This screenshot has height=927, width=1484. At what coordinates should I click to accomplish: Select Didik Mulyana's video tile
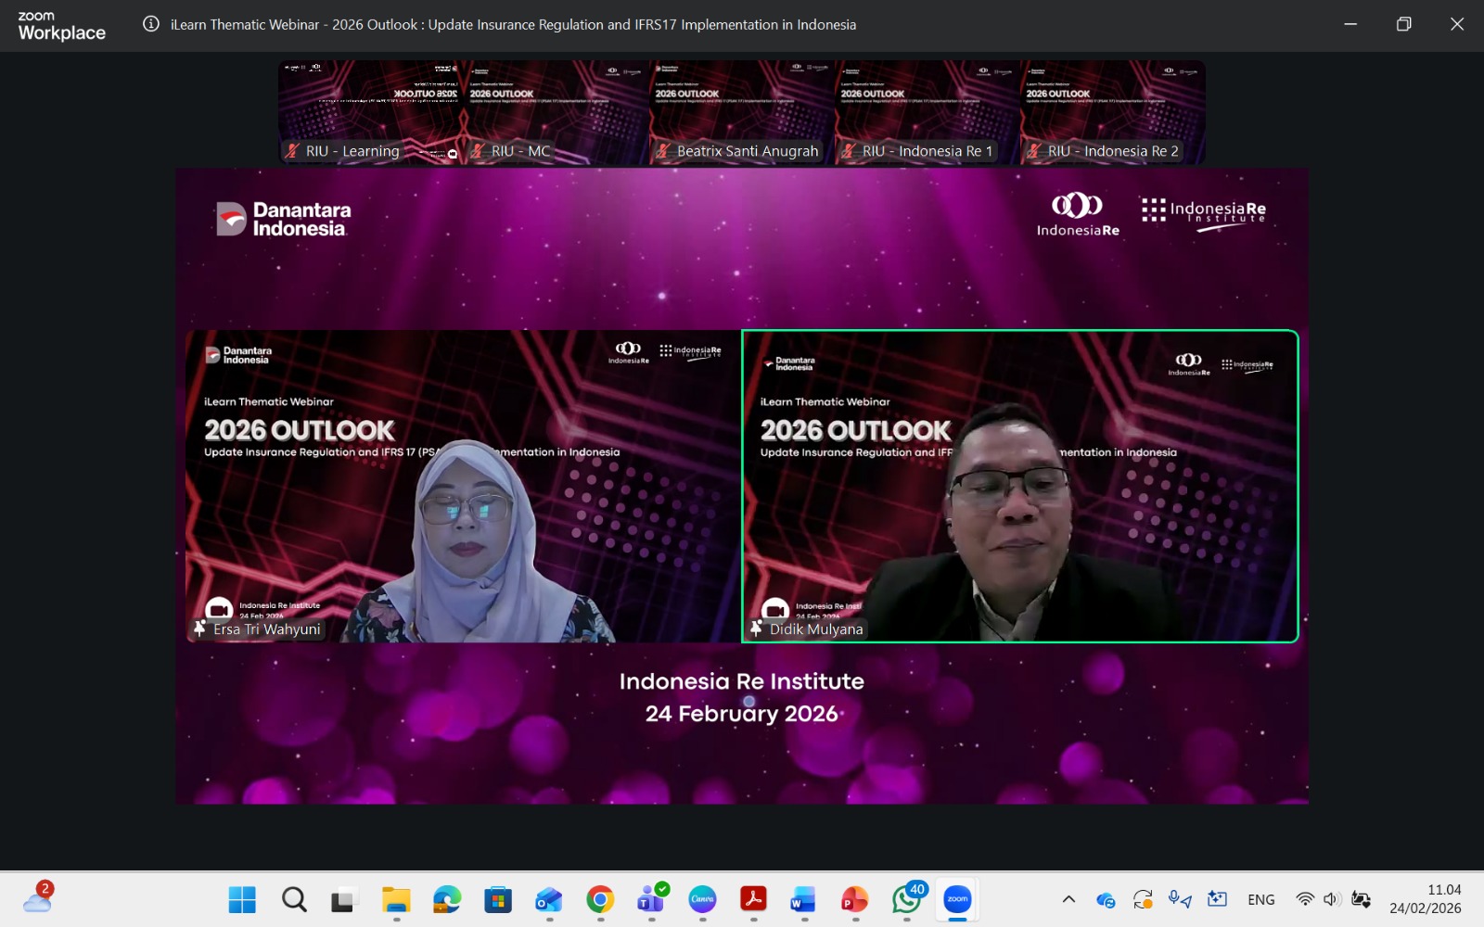(1019, 486)
